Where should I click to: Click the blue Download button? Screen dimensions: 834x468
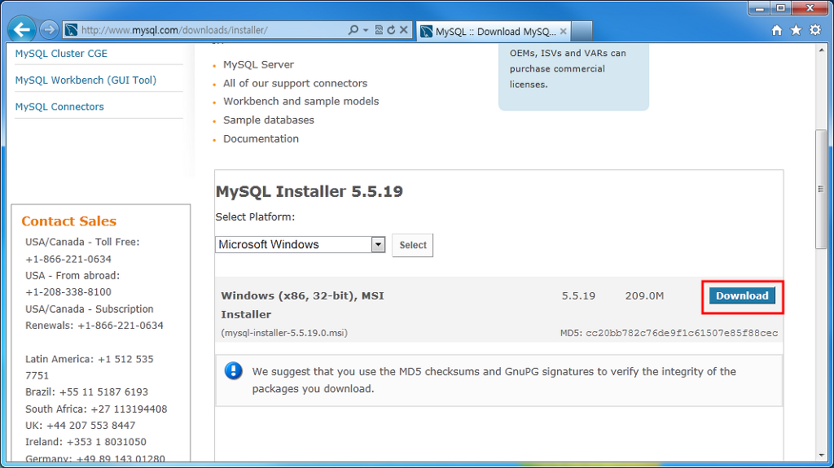(742, 295)
